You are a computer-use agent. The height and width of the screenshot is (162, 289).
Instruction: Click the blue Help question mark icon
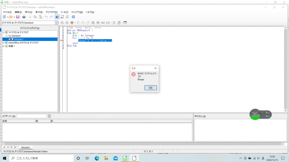click(x=73, y=17)
